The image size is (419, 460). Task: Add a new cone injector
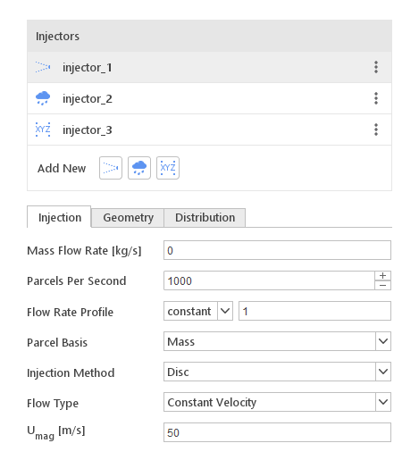(x=111, y=168)
